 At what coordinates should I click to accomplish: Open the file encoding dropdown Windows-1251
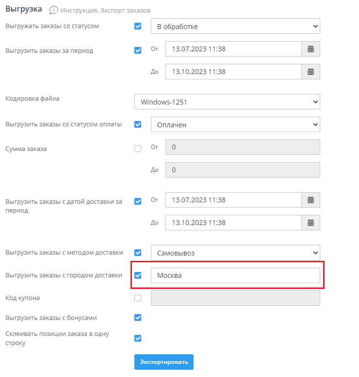pyautogui.click(x=227, y=102)
